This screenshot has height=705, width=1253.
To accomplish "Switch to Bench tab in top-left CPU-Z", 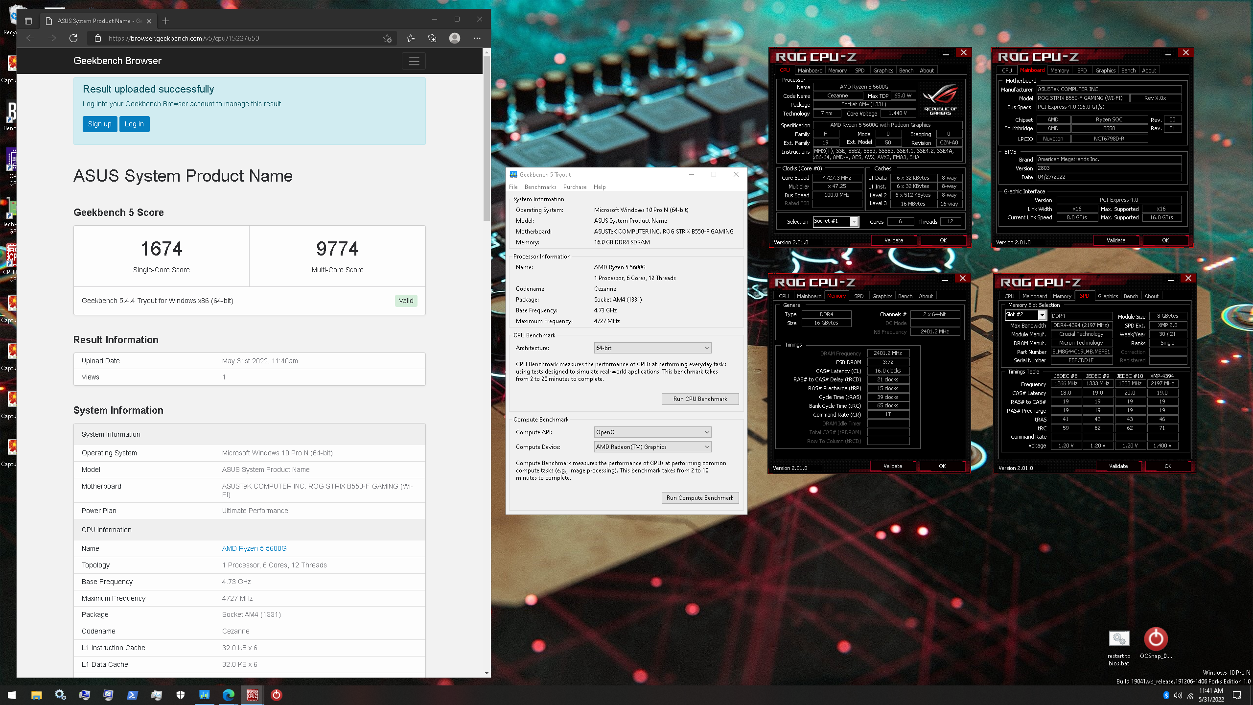I will coord(906,70).
